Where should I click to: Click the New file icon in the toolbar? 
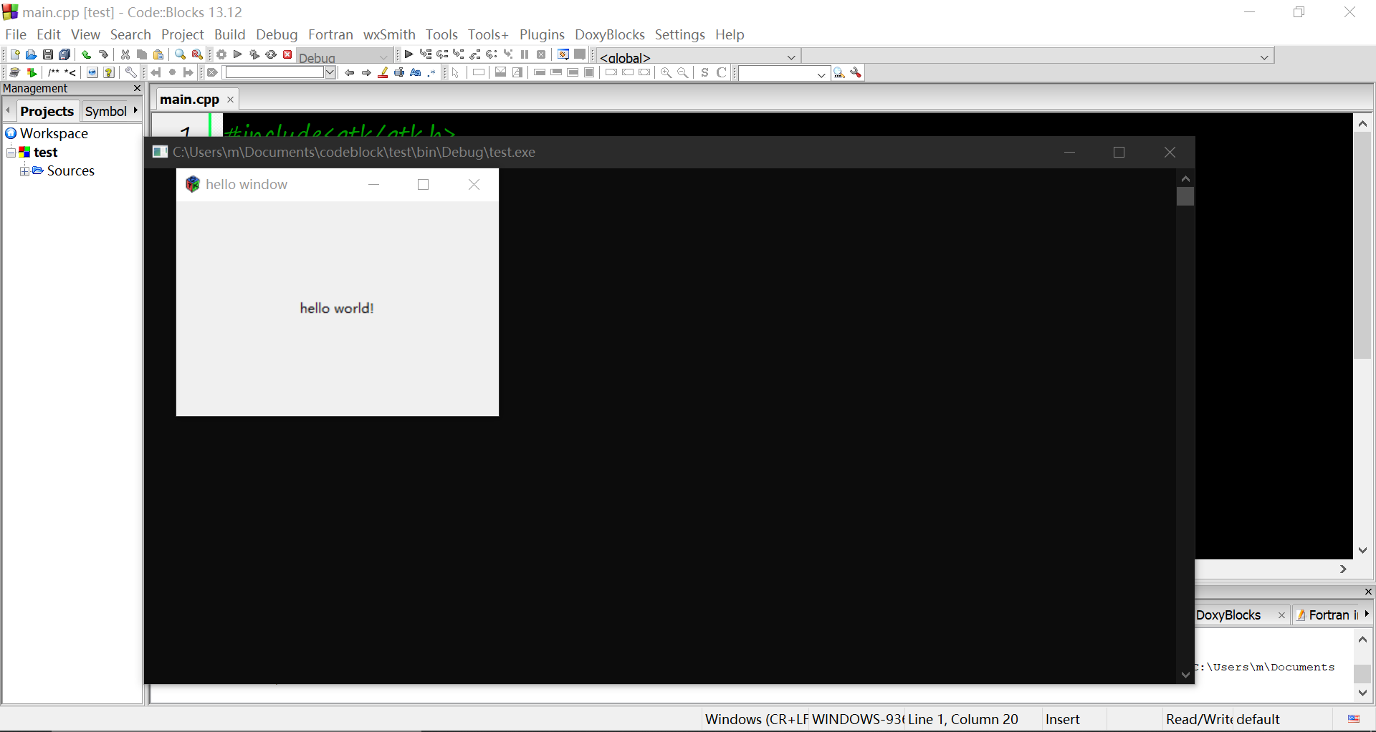click(x=14, y=54)
